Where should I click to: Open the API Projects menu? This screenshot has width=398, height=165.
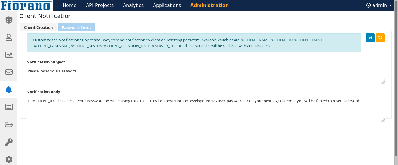[x=100, y=5]
